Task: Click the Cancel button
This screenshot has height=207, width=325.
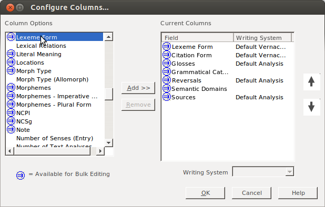Action: click(x=251, y=193)
